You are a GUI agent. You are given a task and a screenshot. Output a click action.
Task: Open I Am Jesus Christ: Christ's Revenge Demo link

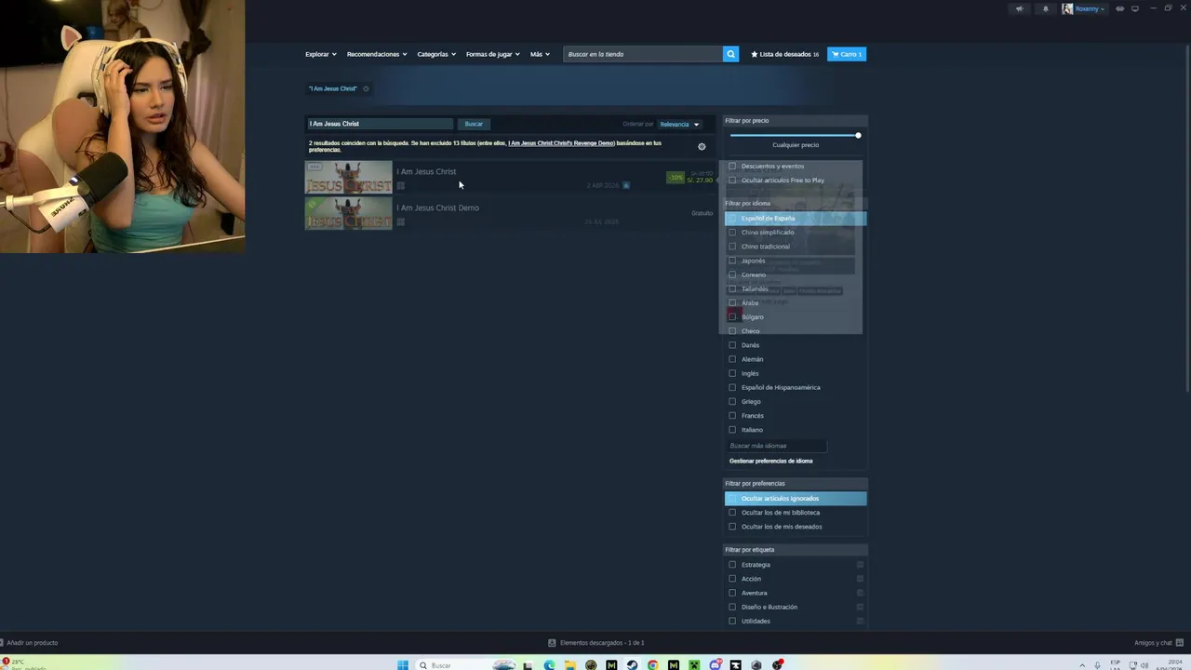point(561,143)
